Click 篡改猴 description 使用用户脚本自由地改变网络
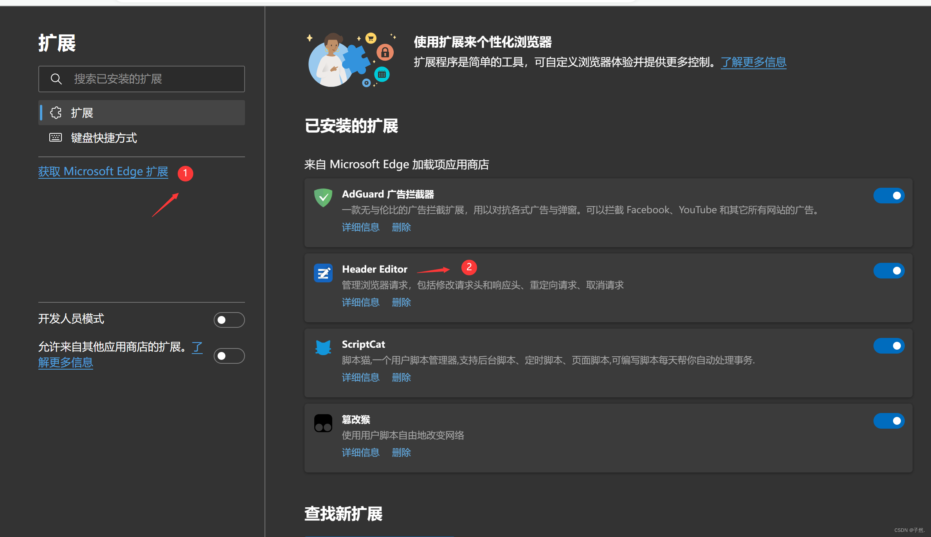 403,435
